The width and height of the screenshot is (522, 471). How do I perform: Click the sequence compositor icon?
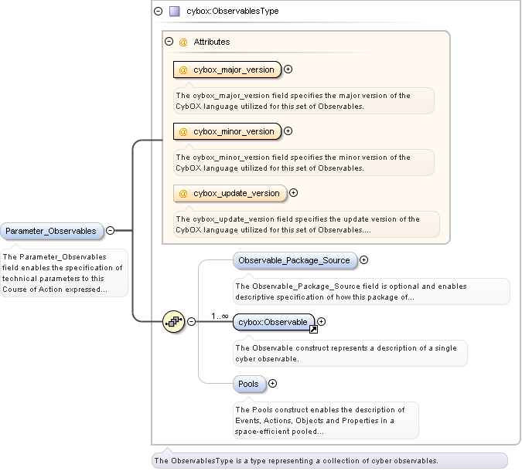point(173,321)
